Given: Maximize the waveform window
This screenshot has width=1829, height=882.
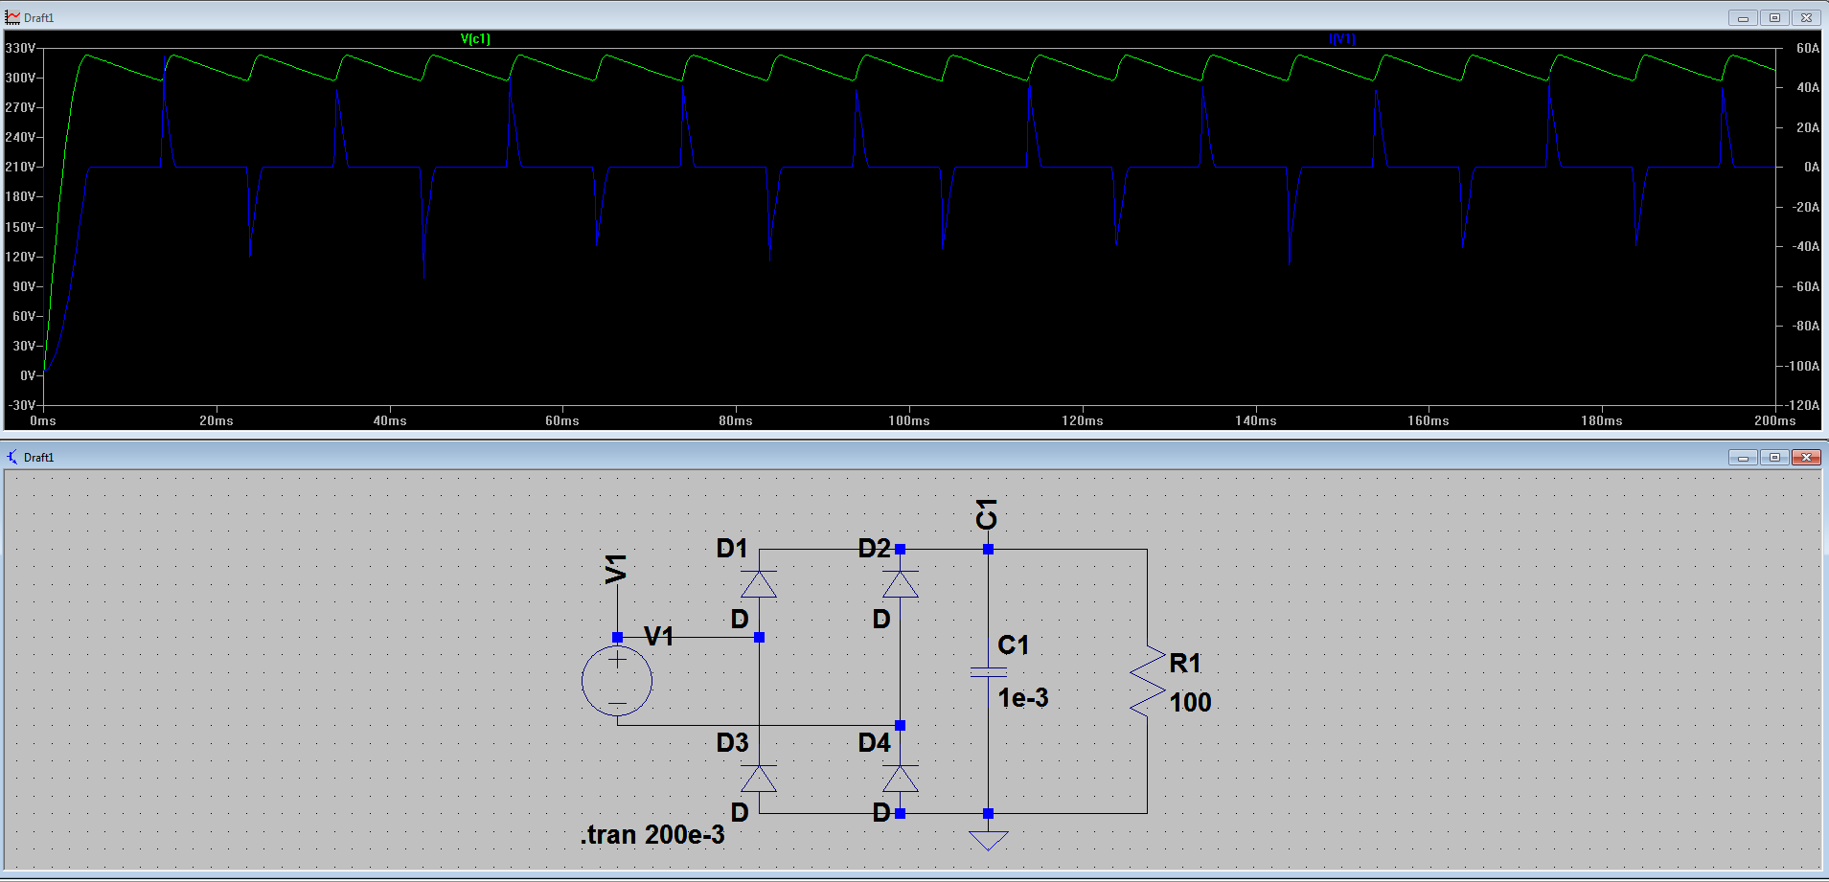Looking at the screenshot, I should click(x=1774, y=17).
